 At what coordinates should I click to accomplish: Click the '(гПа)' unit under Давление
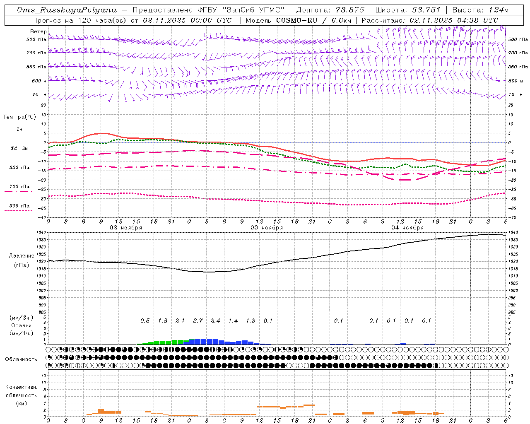22,265
